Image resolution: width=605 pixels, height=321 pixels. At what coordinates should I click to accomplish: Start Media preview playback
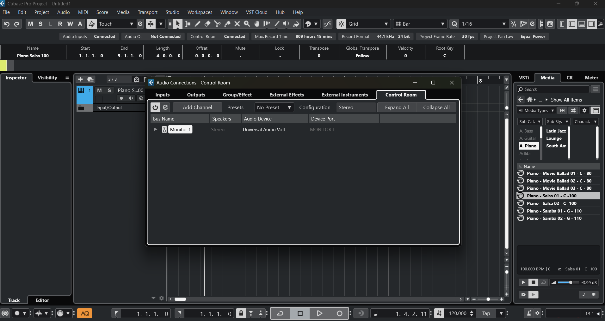[523, 282]
